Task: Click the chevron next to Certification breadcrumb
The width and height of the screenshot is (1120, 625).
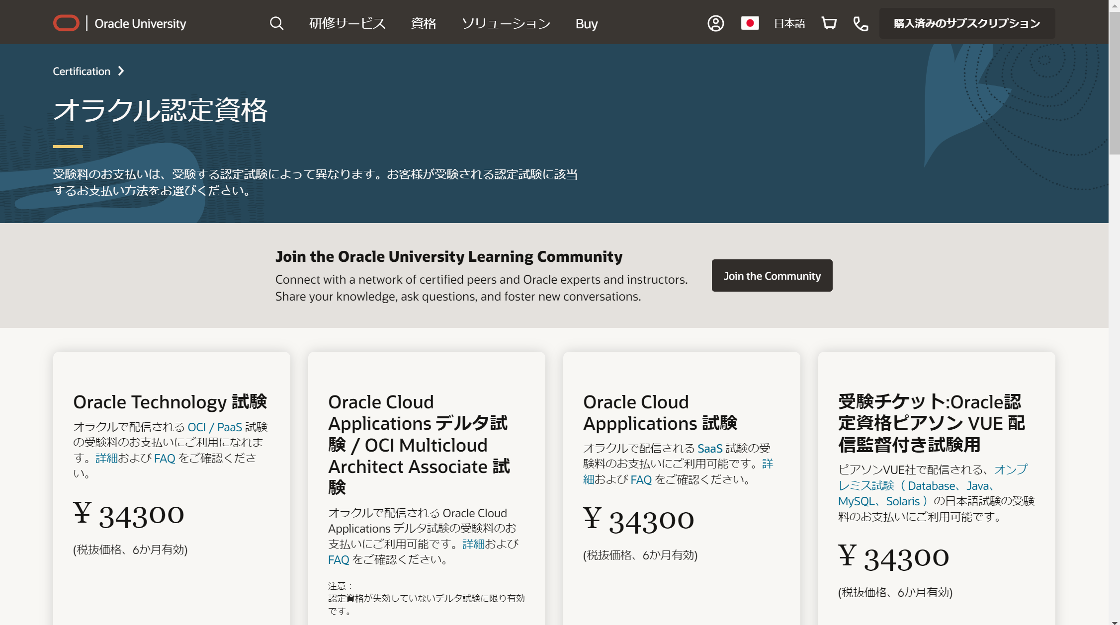Action: [121, 71]
